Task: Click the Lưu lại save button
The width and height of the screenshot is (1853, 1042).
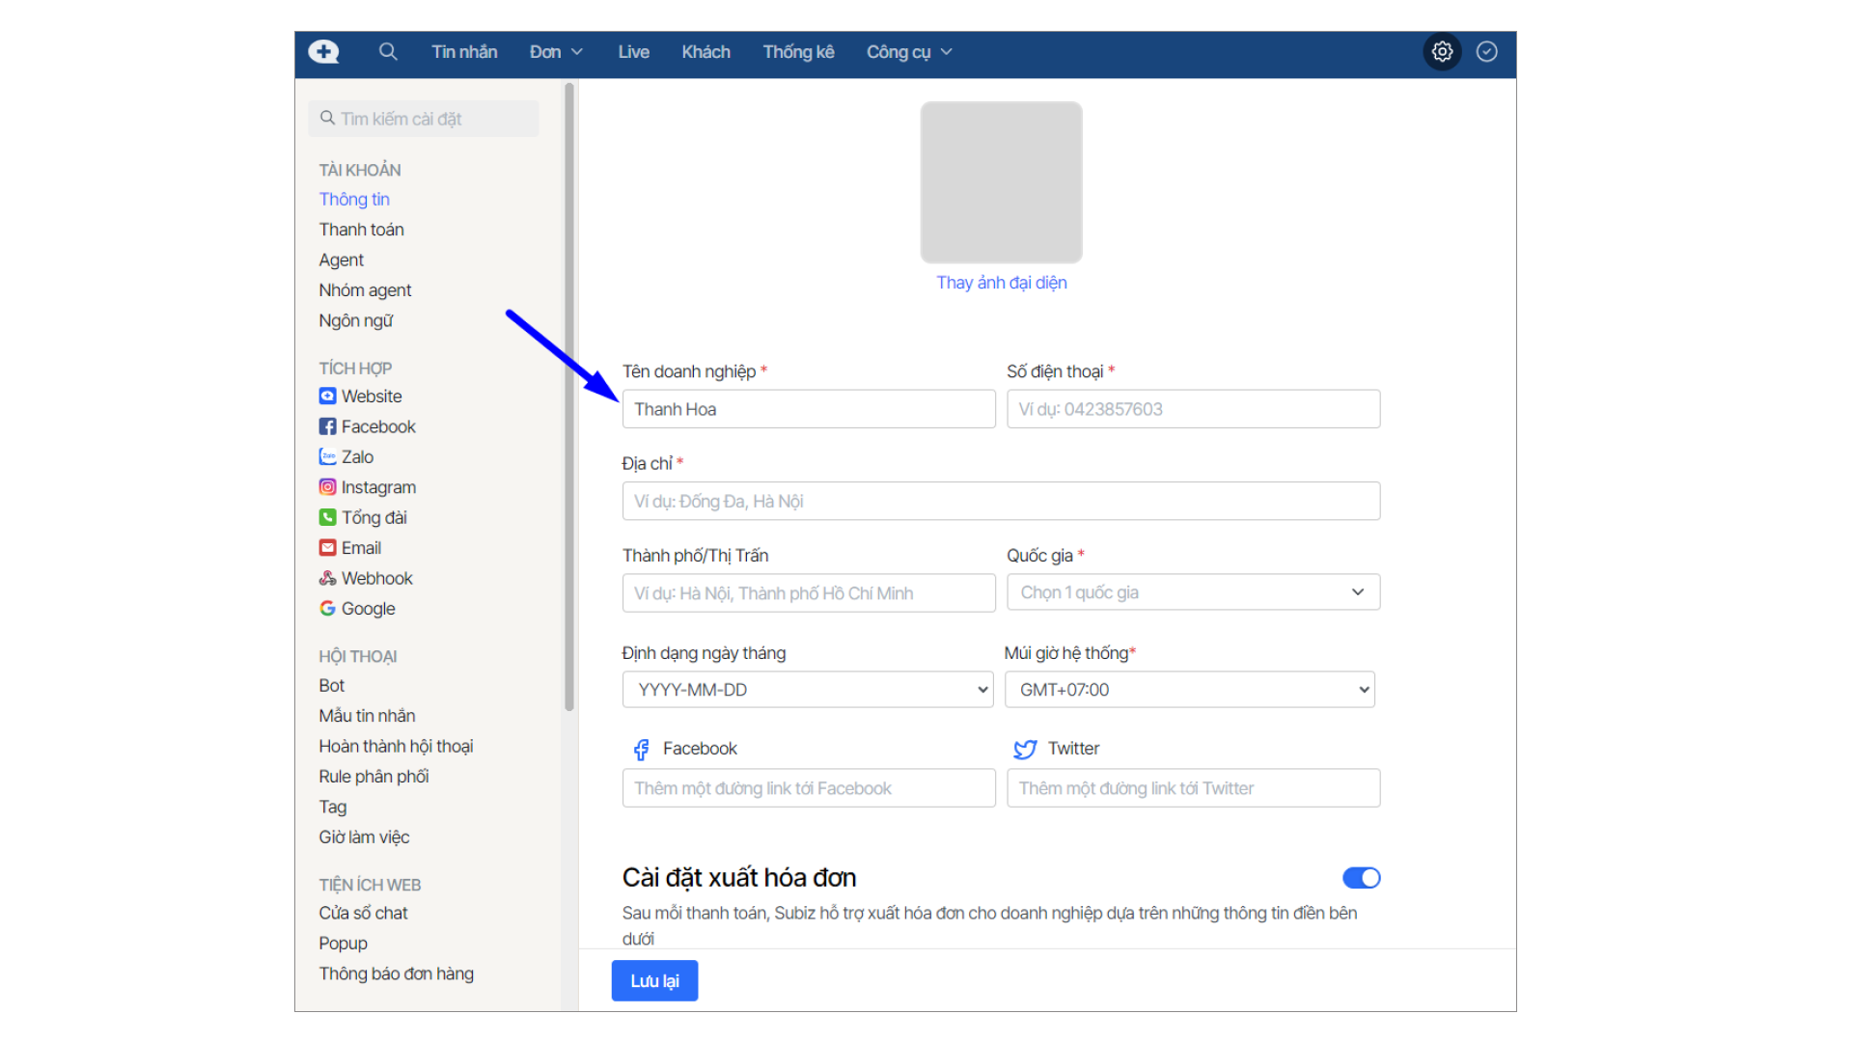Action: [654, 981]
